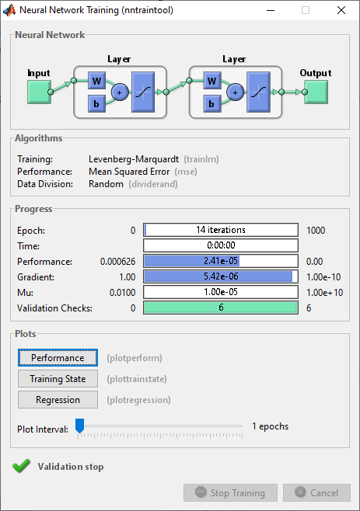Click the Validation Checks progress bar
This screenshot has height=511, width=360.
[x=221, y=308]
